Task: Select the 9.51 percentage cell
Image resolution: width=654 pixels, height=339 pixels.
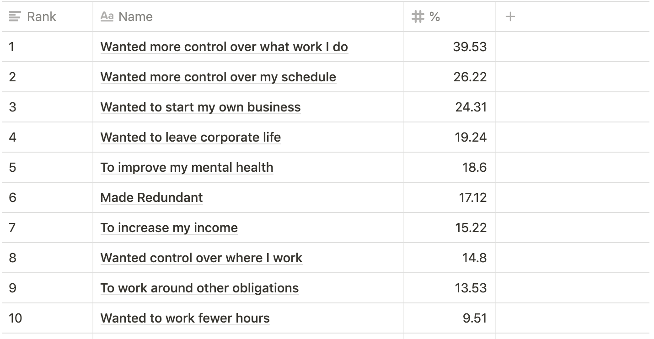Action: click(450, 318)
